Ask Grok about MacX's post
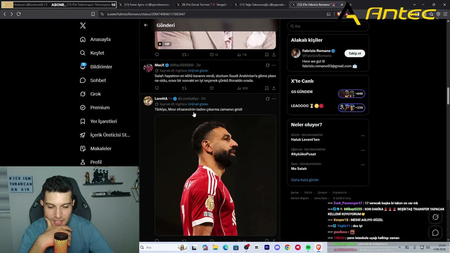 tap(268, 65)
